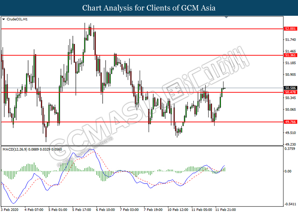The height and width of the screenshot is (213, 298).
Task: Open the CrudeOIL,H1 symbol dropdown arrow
Action: pyautogui.click(x=3, y=19)
